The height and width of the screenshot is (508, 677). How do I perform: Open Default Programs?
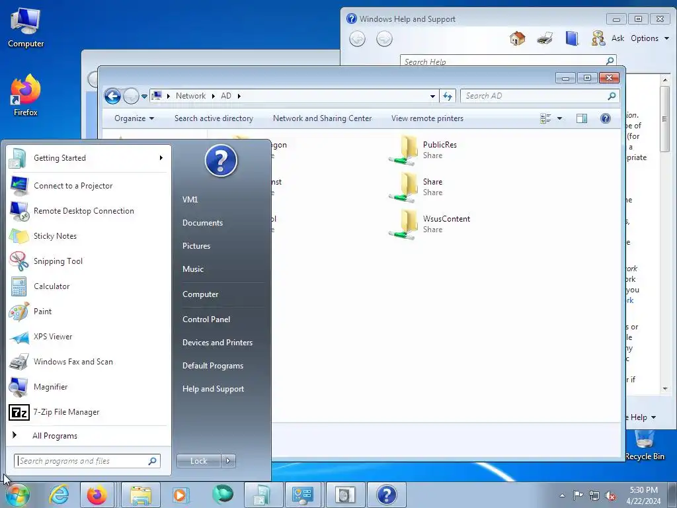212,366
